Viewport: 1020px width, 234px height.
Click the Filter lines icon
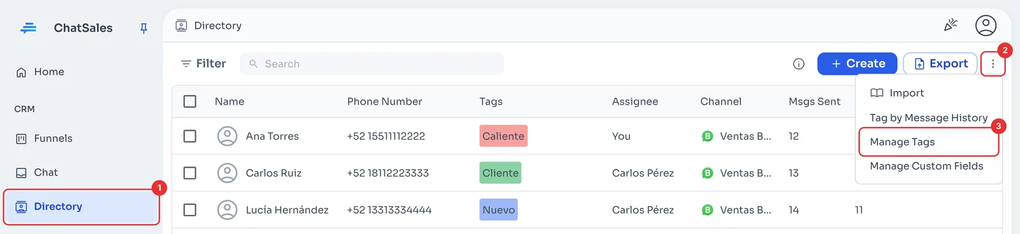click(x=186, y=64)
